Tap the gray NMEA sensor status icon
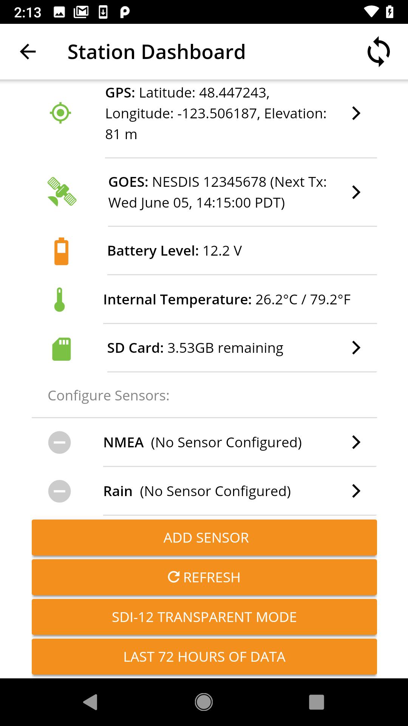408x726 pixels. [x=60, y=442]
